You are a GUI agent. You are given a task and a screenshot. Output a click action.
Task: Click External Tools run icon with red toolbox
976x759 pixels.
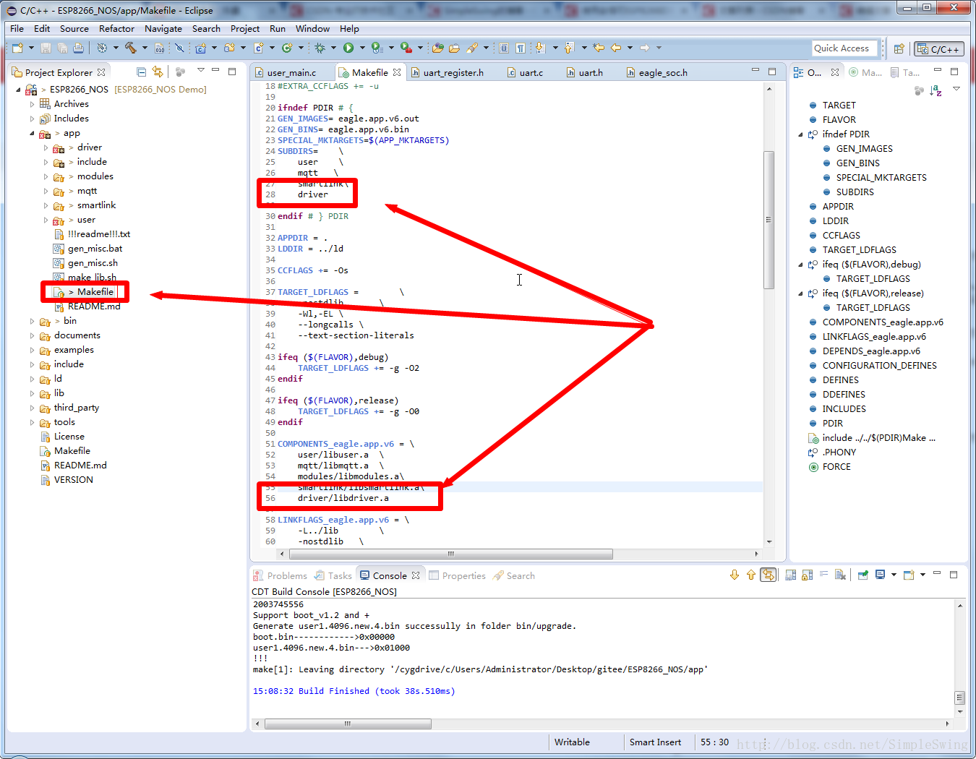[x=406, y=48]
